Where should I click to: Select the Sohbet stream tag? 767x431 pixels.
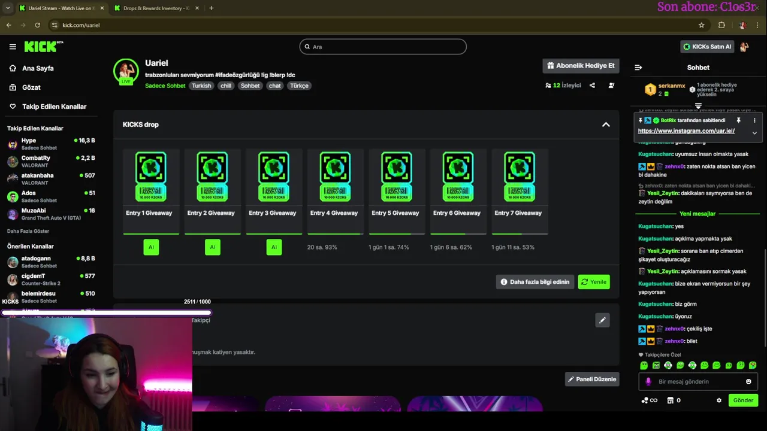[250, 86]
